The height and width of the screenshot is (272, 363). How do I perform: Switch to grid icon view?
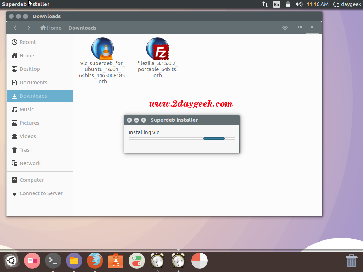click(313, 28)
